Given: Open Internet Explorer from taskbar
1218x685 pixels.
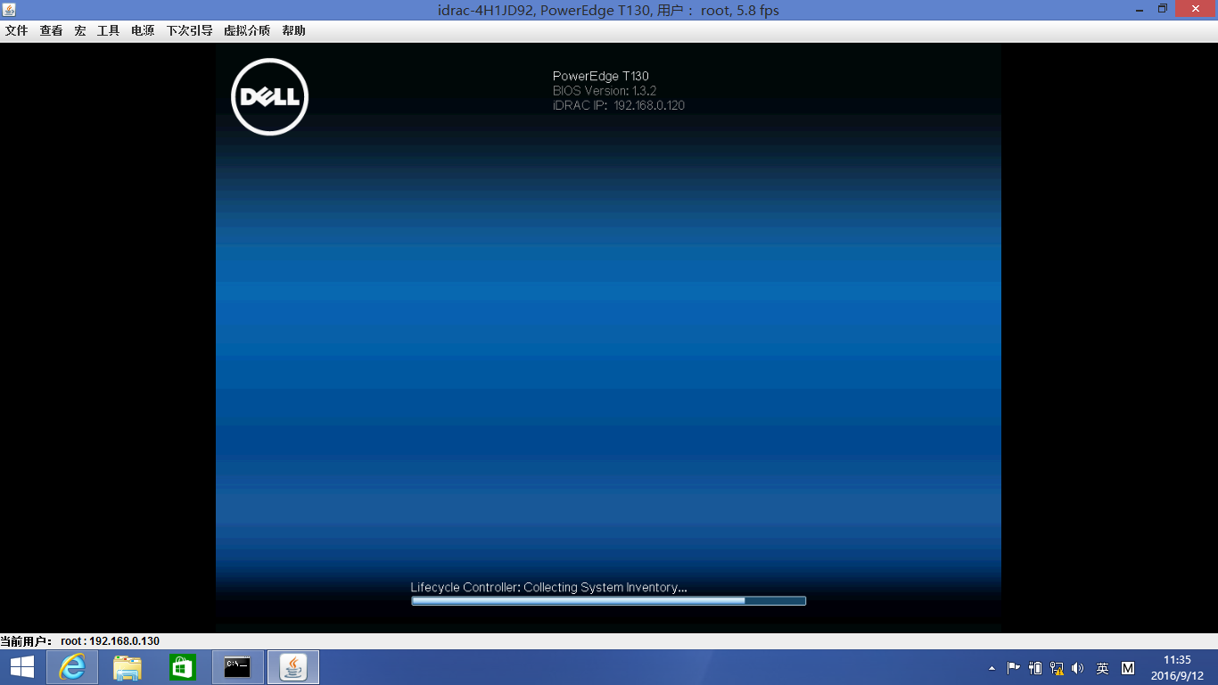Looking at the screenshot, I should (72, 667).
